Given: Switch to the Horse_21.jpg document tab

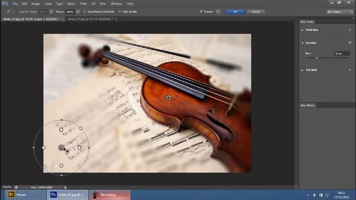Looking at the screenshot, I should [90, 19].
